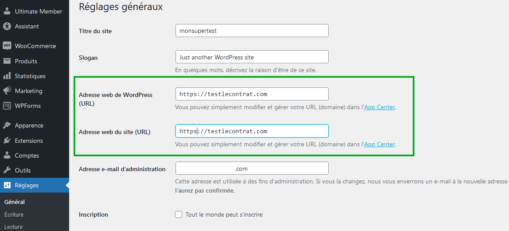Click the Apparence paintbrush icon
The image size is (509, 231).
(7, 126)
